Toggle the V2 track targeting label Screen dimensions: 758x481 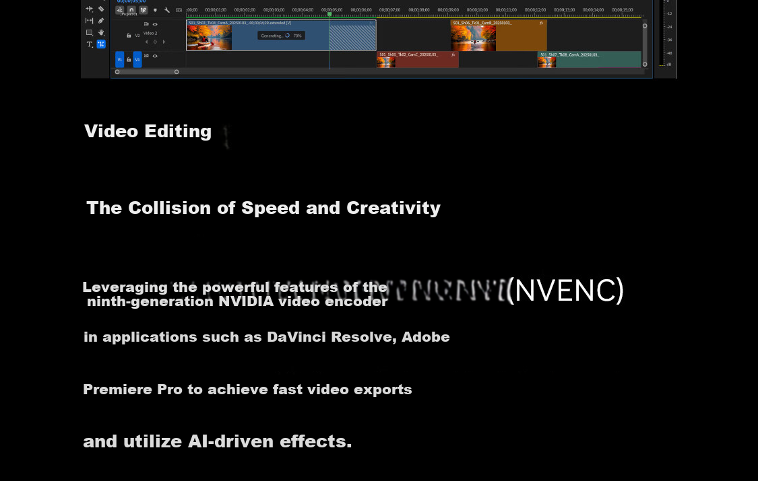click(x=137, y=35)
